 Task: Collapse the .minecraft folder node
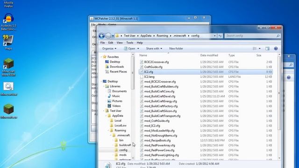click(111, 135)
